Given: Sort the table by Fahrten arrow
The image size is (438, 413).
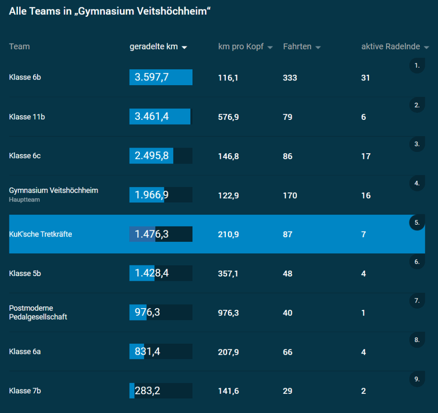Looking at the screenshot, I should [x=318, y=48].
